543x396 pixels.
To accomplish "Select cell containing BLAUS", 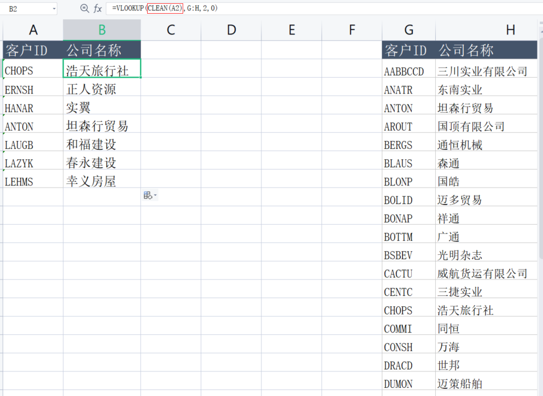I will tap(408, 160).
